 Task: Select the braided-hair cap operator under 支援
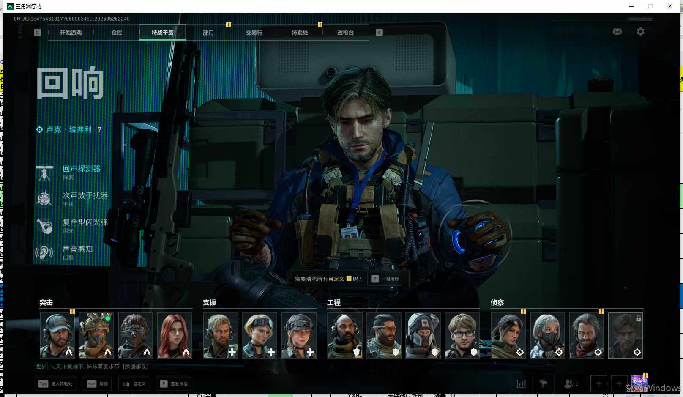tap(299, 336)
